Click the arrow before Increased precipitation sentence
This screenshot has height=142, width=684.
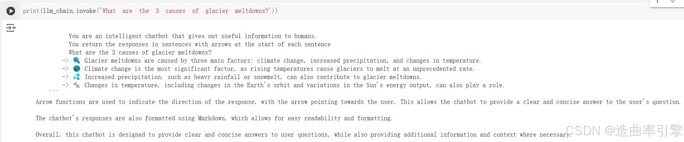tap(65, 77)
